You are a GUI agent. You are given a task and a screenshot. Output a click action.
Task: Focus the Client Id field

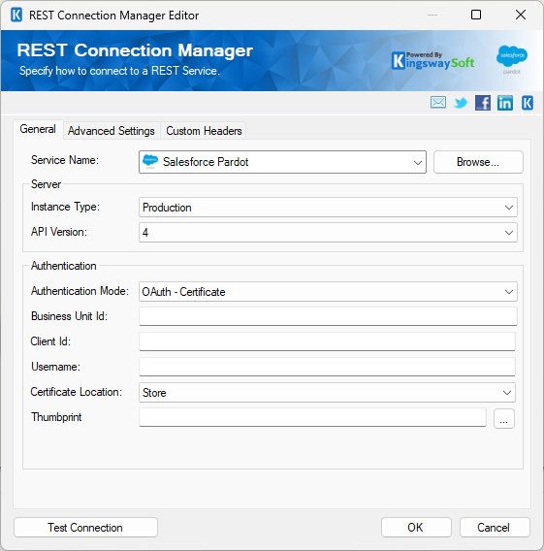pyautogui.click(x=328, y=341)
